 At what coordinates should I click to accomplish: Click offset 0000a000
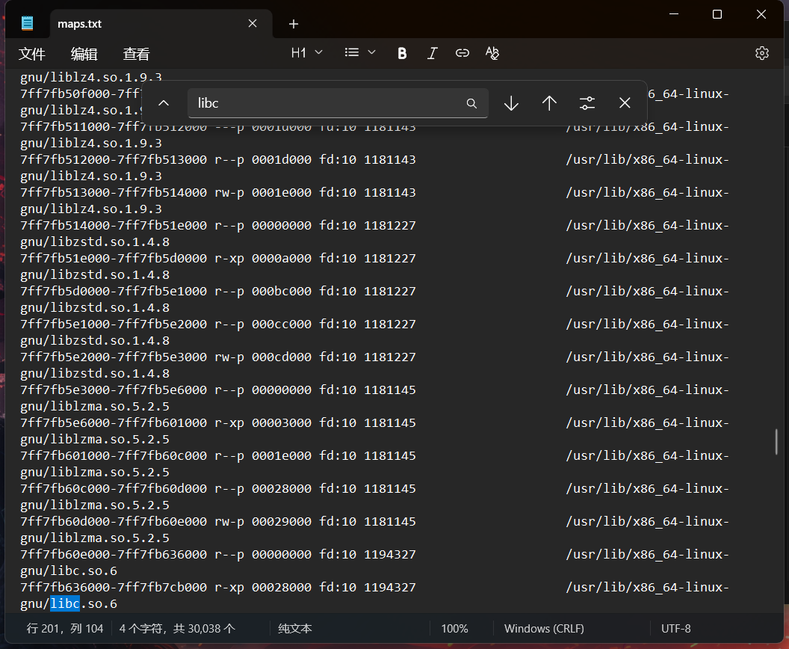282,258
